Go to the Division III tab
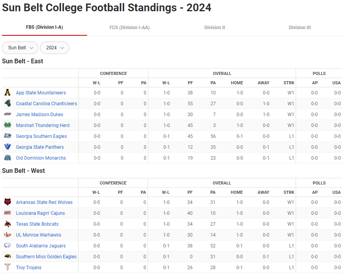 tap(300, 28)
